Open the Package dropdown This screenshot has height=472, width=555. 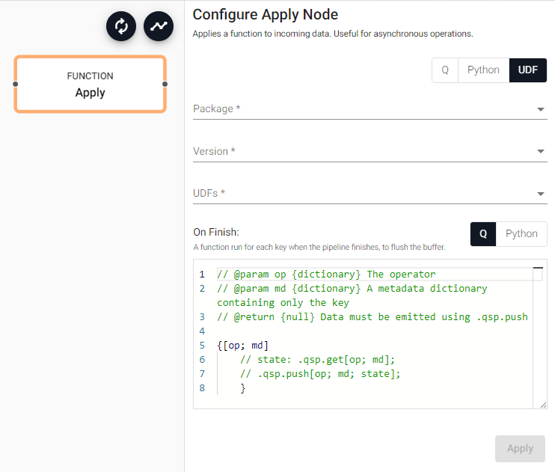(x=370, y=108)
